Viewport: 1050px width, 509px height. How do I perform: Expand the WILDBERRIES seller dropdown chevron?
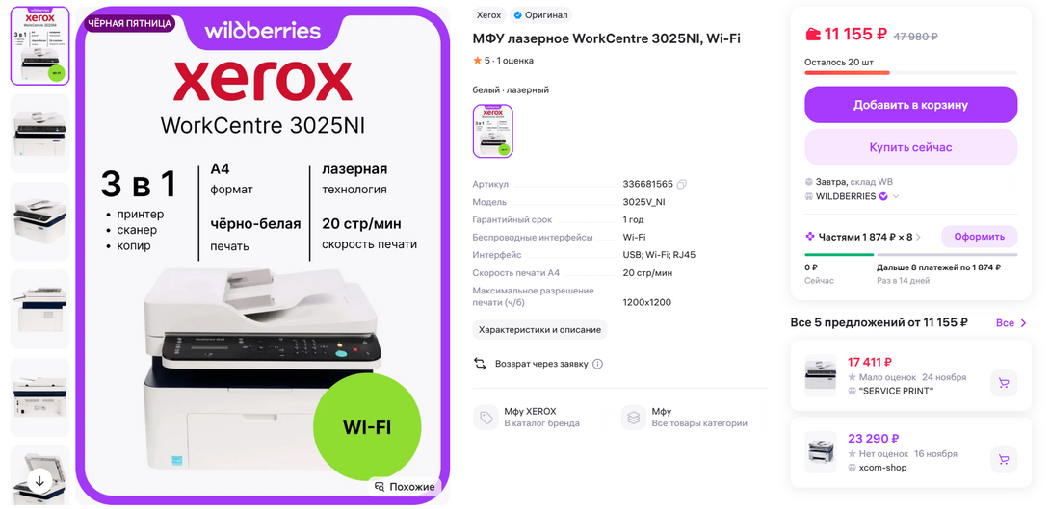click(896, 196)
